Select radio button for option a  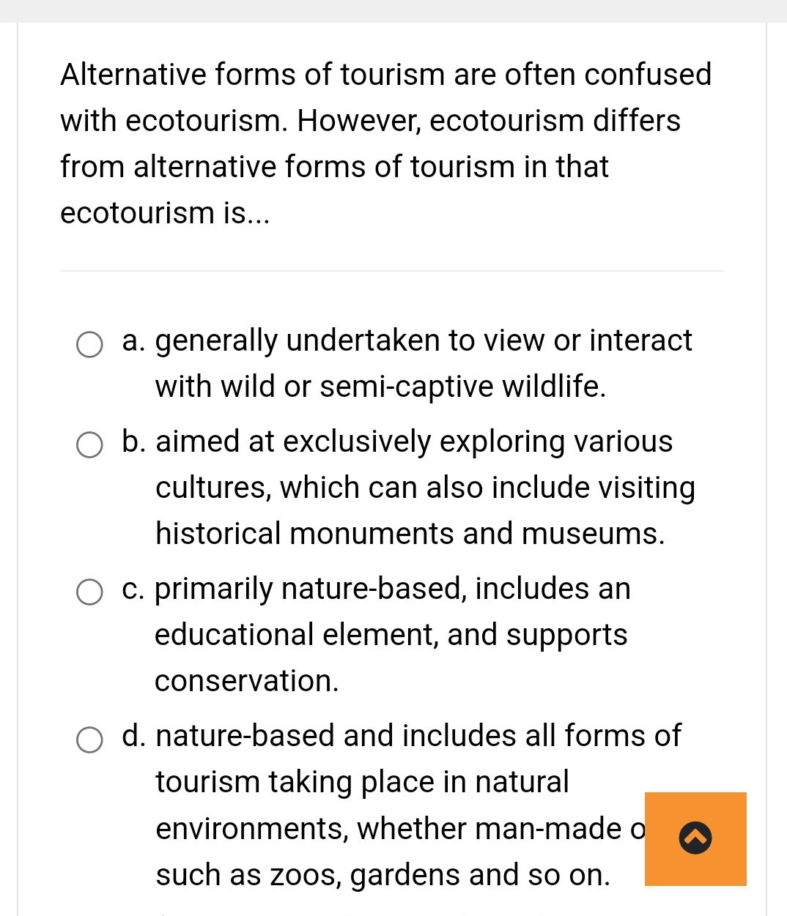click(89, 344)
